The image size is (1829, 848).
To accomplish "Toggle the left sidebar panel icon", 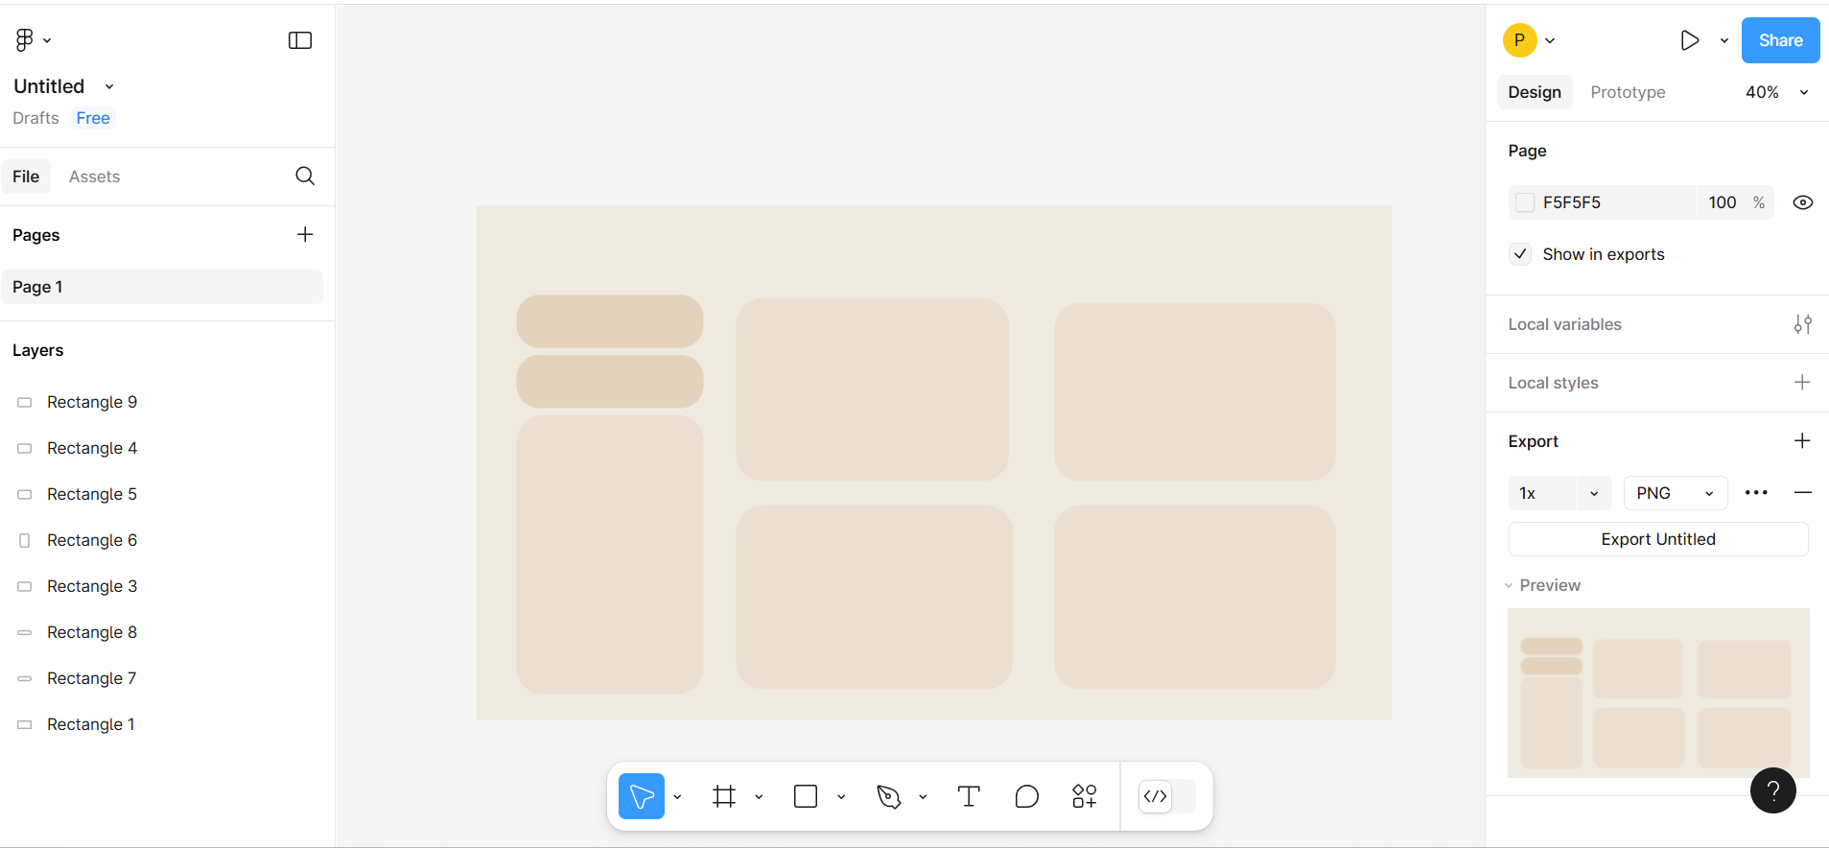I will click(300, 40).
